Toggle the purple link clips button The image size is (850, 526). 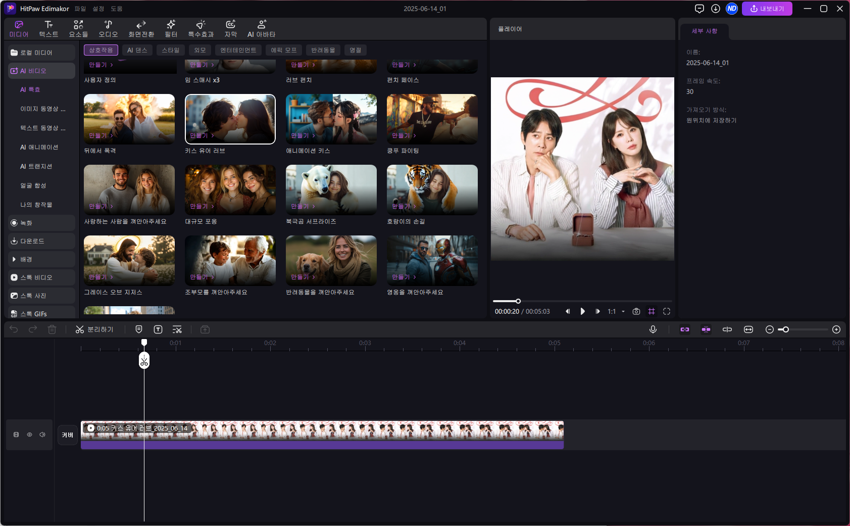[x=685, y=329]
